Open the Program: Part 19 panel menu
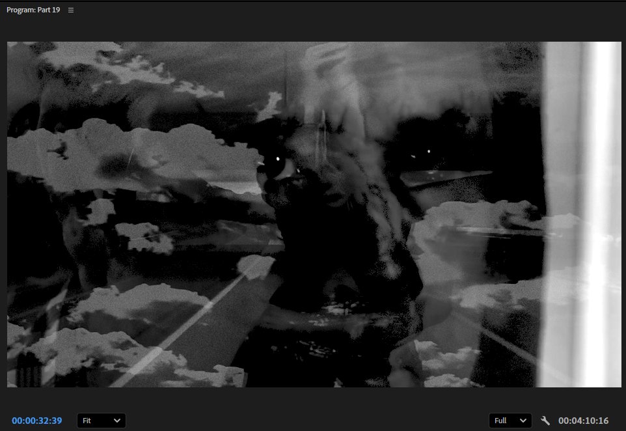The width and height of the screenshot is (626, 431). point(71,10)
